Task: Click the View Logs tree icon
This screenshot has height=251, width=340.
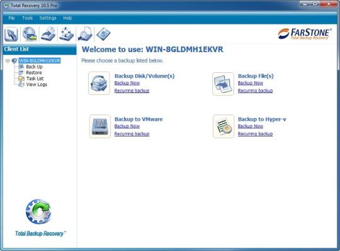Action: point(21,84)
